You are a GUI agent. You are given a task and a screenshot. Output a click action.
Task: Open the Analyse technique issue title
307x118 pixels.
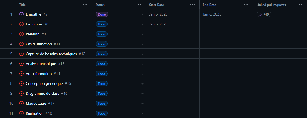click(41, 64)
